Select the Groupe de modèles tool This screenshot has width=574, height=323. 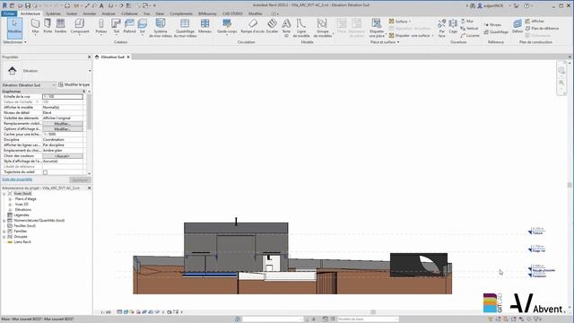pyautogui.click(x=322, y=28)
